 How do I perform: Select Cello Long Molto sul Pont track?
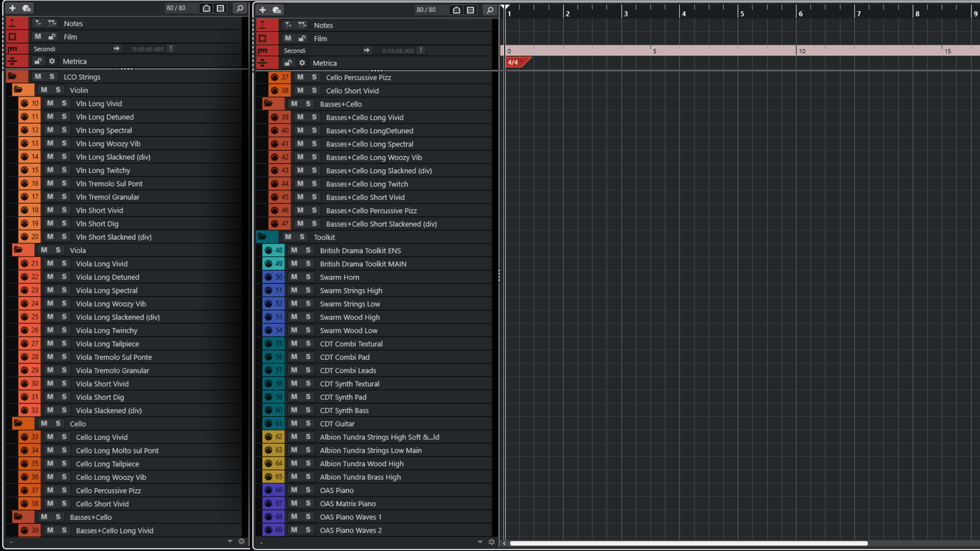(x=129, y=451)
